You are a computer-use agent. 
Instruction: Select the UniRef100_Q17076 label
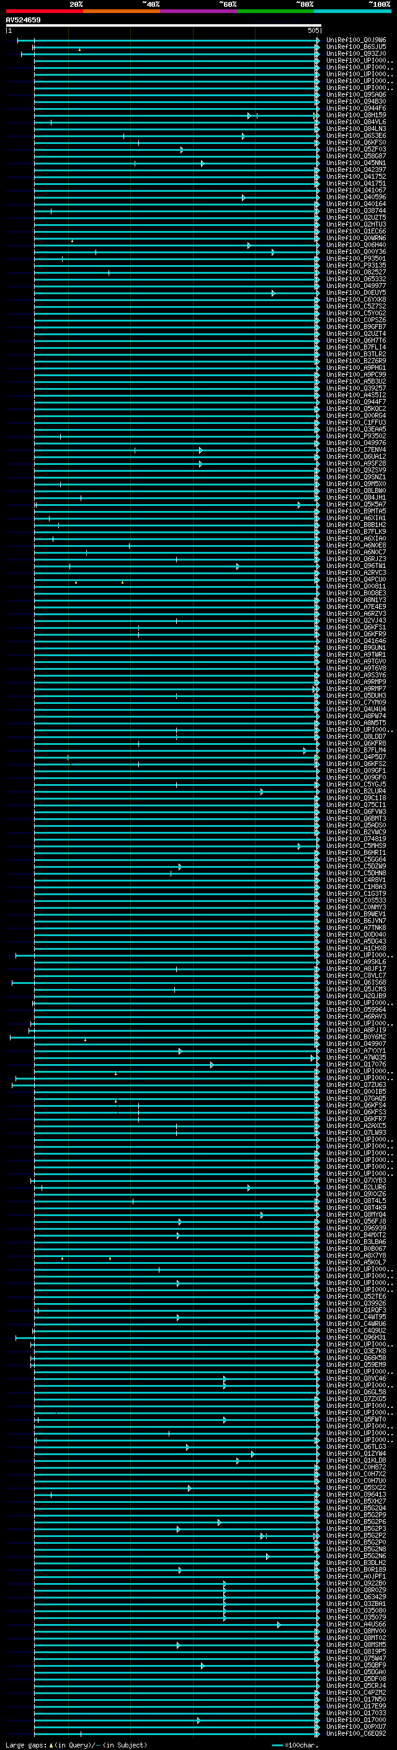[x=356, y=1065]
